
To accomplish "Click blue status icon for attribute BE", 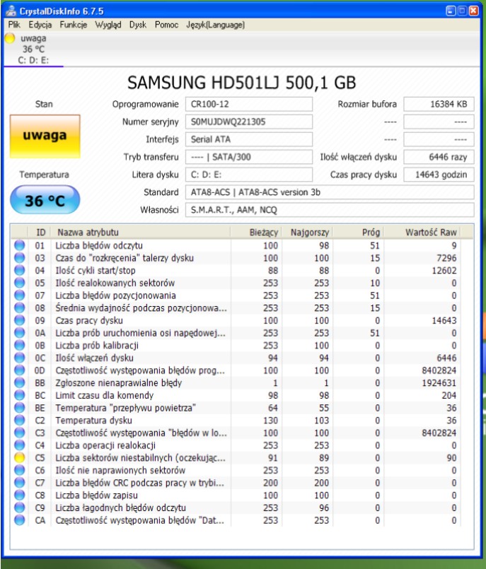I will [20, 408].
